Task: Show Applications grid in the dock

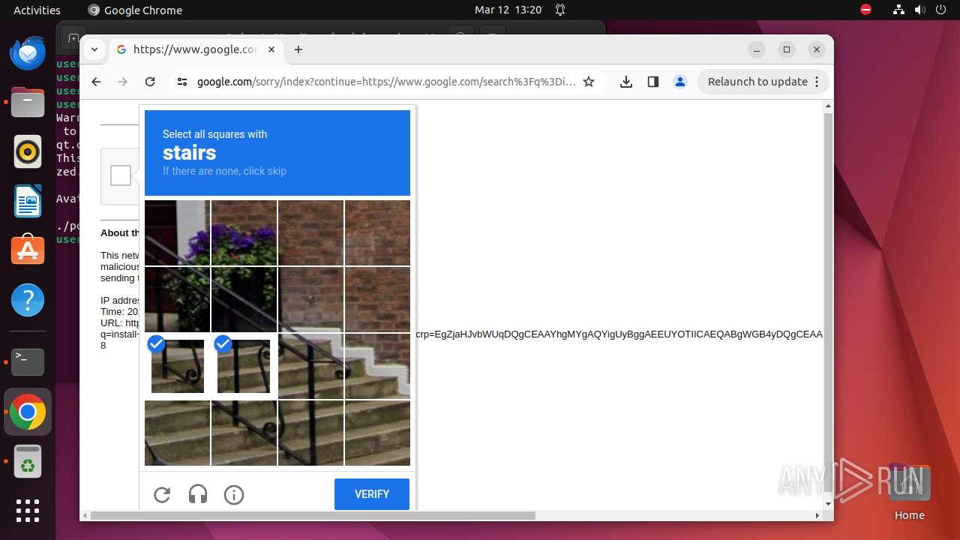Action: click(x=28, y=511)
